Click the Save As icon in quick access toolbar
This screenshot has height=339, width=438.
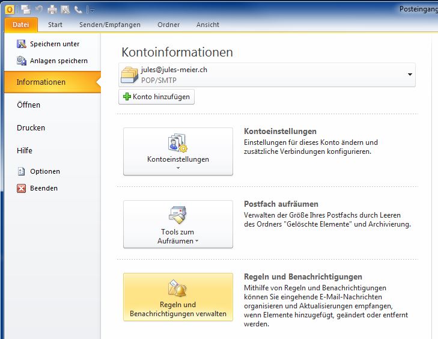click(x=65, y=10)
